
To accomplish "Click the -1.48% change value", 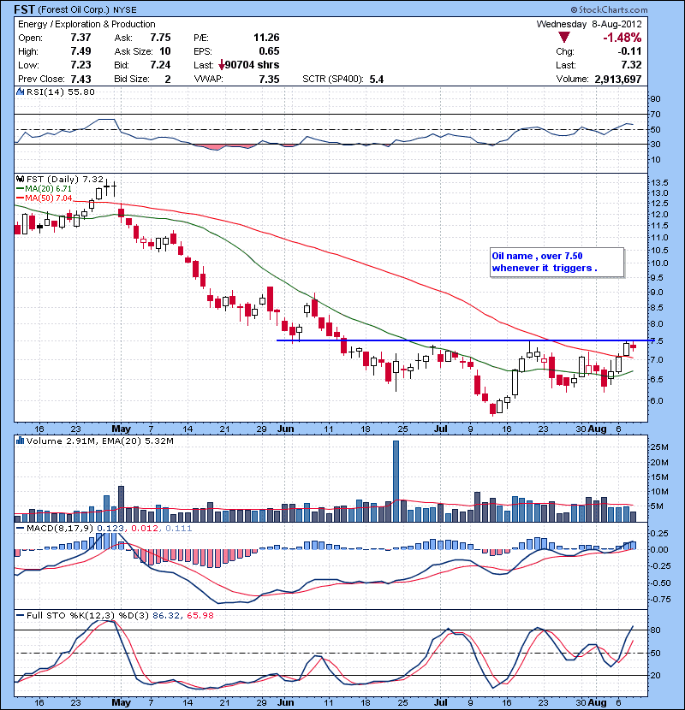I will click(622, 38).
